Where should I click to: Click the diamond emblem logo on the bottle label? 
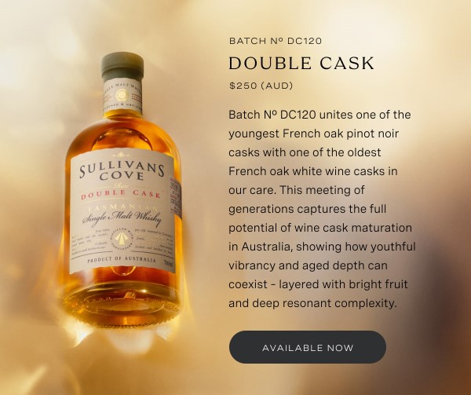coord(122,237)
